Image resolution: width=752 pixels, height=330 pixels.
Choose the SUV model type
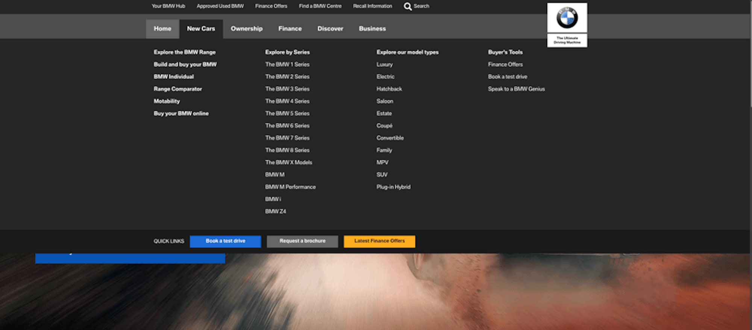pyautogui.click(x=382, y=175)
